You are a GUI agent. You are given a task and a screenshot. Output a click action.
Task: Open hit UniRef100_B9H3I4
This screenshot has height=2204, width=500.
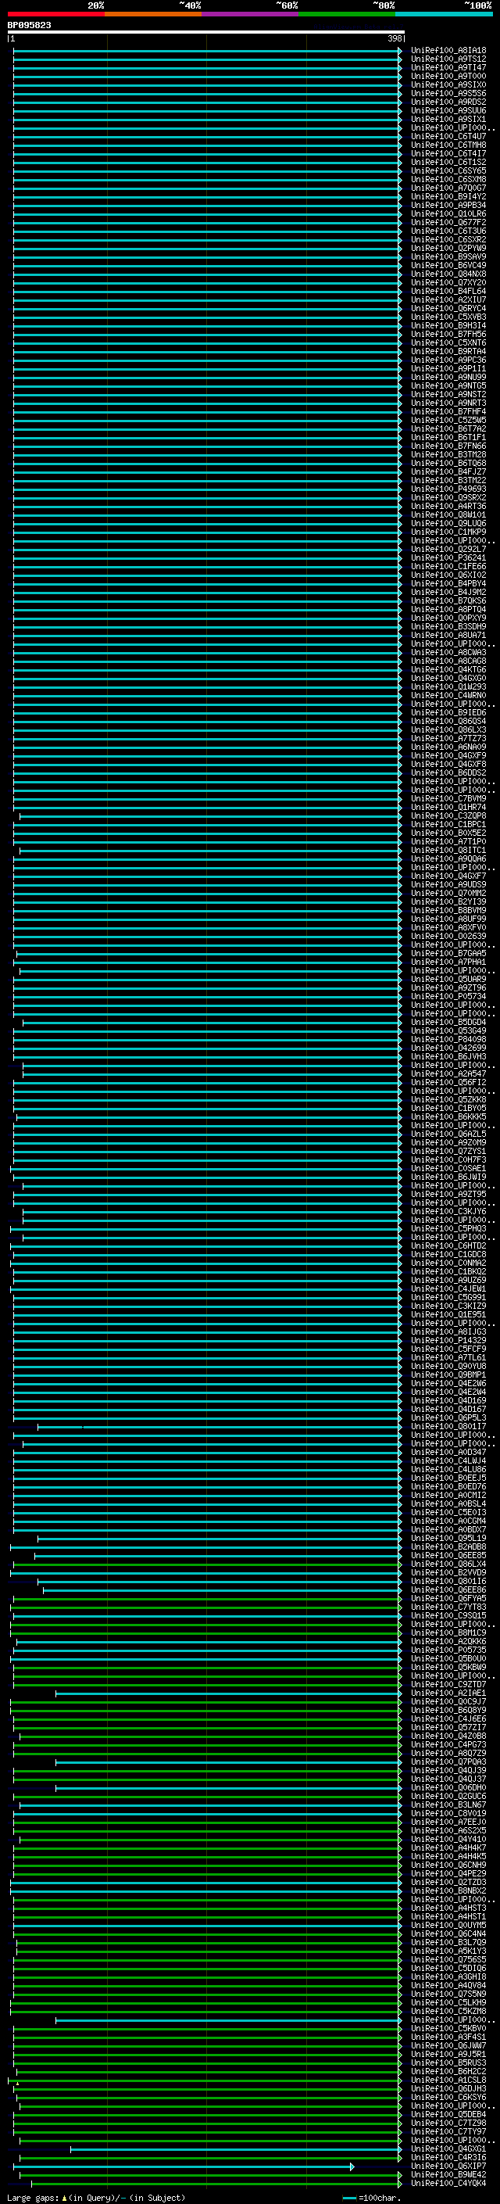click(x=448, y=325)
